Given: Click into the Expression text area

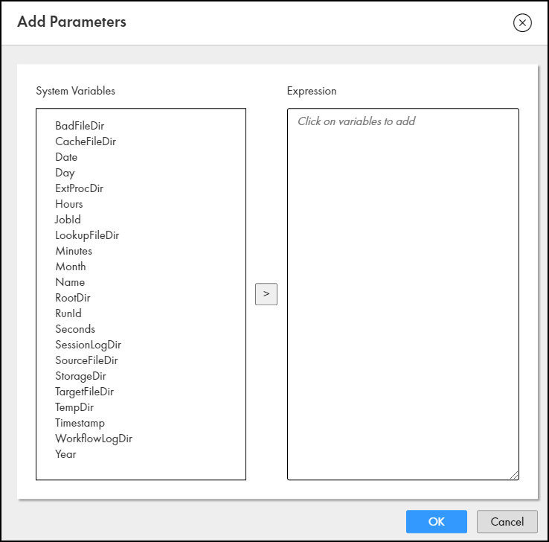Looking at the screenshot, I should pos(403,294).
